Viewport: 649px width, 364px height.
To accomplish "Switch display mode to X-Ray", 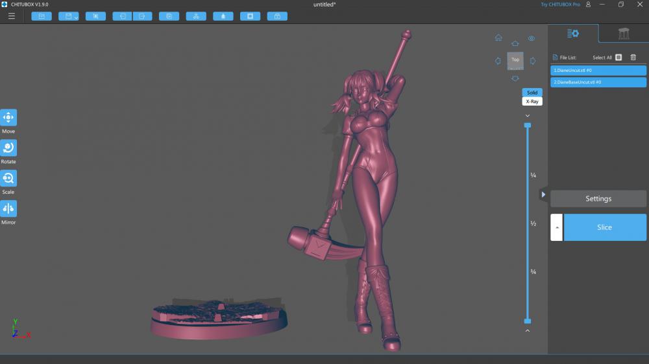I will (x=532, y=101).
